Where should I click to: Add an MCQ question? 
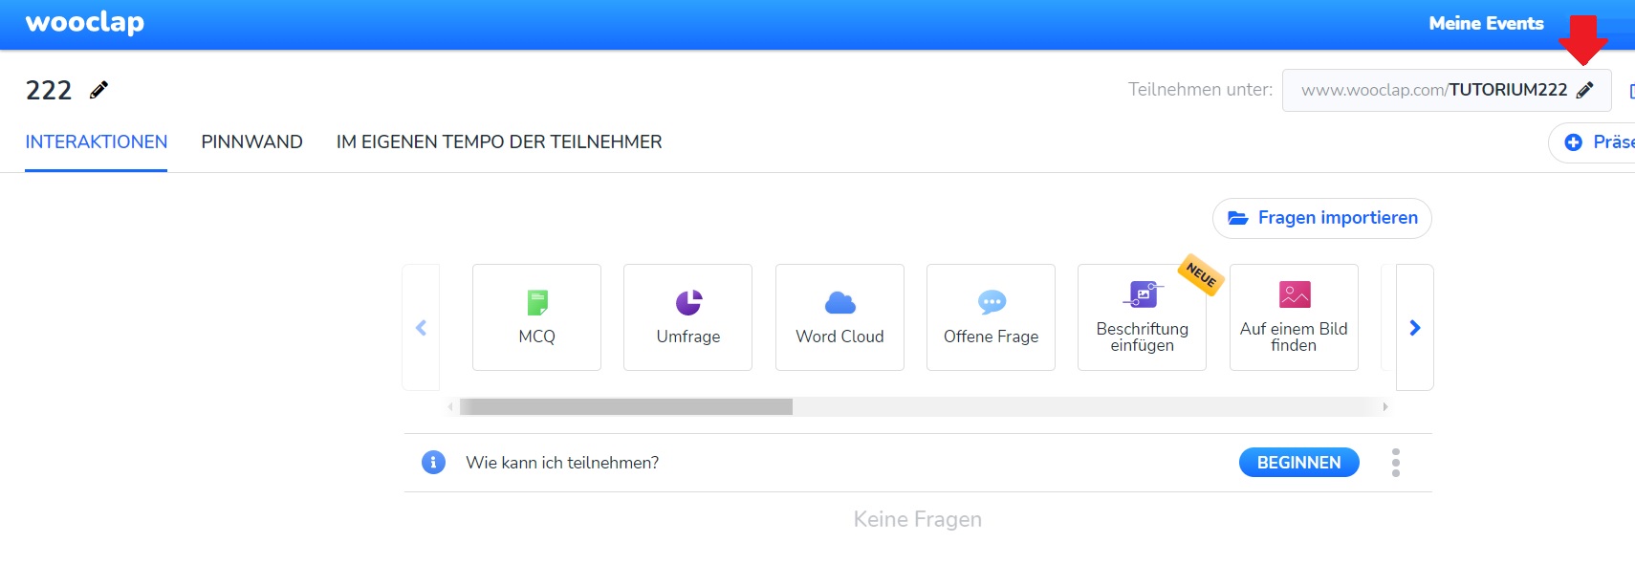[536, 317]
